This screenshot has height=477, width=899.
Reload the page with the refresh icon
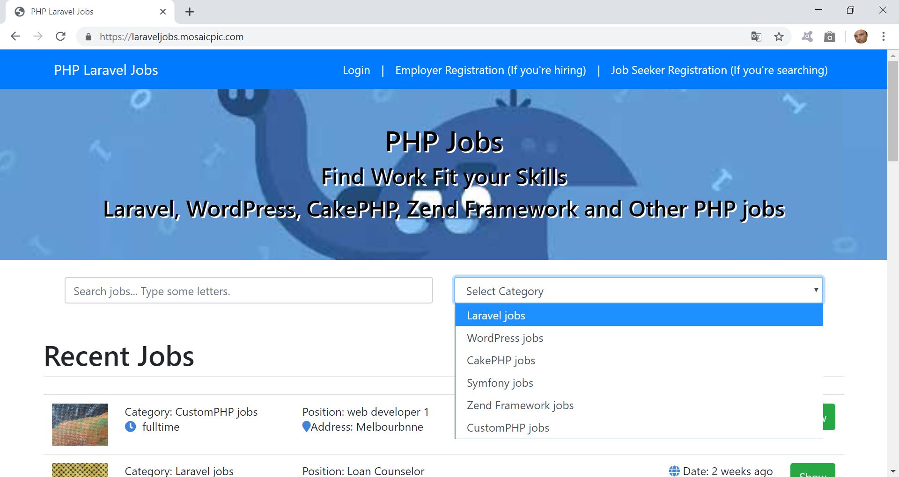[60, 36]
